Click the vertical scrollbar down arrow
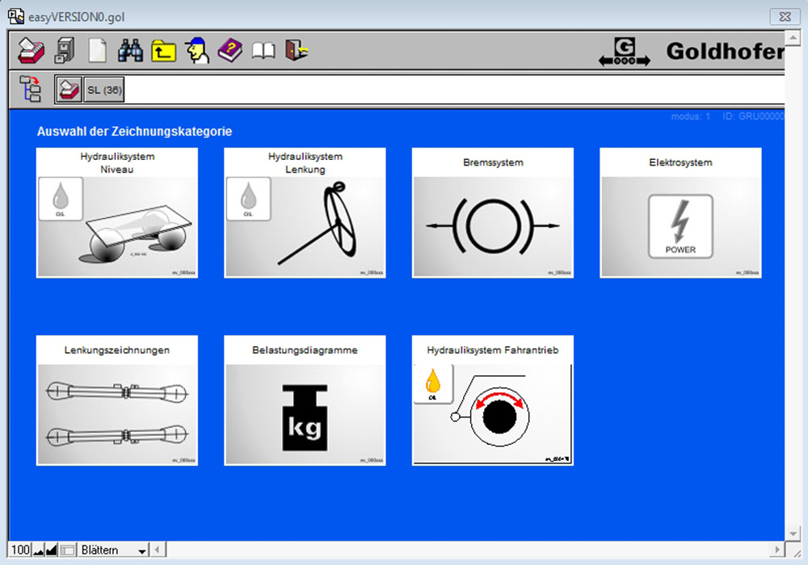The width and height of the screenshot is (808, 565). [x=792, y=533]
